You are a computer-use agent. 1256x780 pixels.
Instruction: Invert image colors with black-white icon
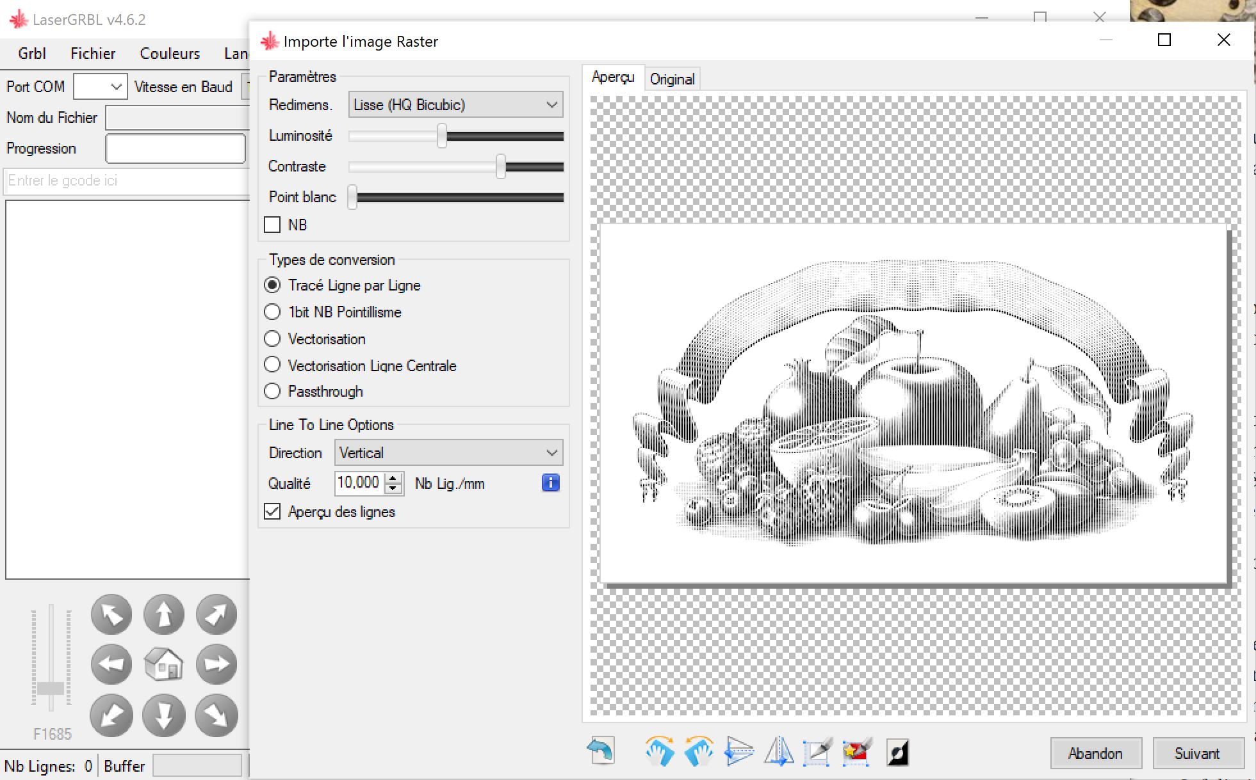click(x=897, y=752)
